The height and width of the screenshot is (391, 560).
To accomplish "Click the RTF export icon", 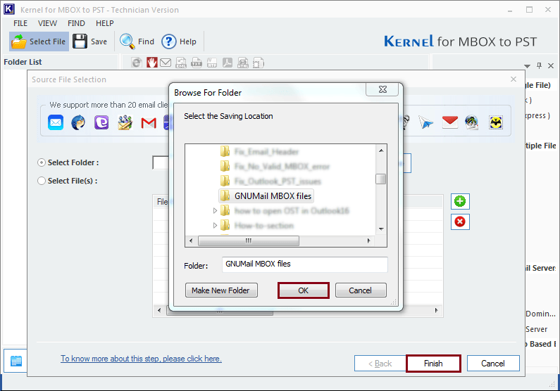I will 212,63.
